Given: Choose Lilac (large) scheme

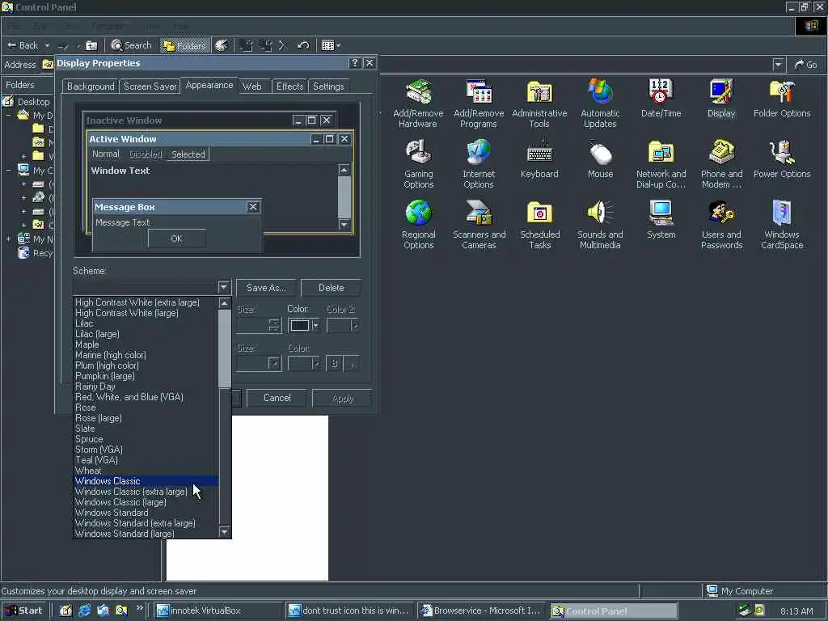Looking at the screenshot, I should [146, 334].
